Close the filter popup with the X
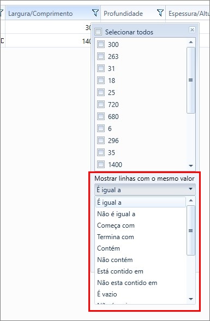The width and height of the screenshot is (210, 321). click(x=192, y=29)
